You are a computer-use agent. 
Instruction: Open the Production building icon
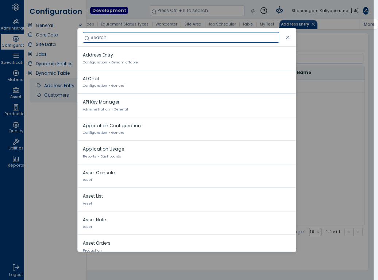16,107
